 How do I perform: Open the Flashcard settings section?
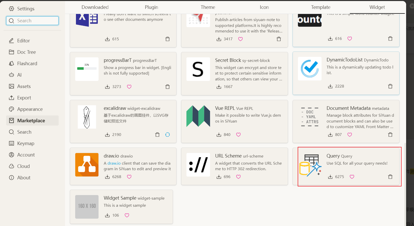(27, 63)
